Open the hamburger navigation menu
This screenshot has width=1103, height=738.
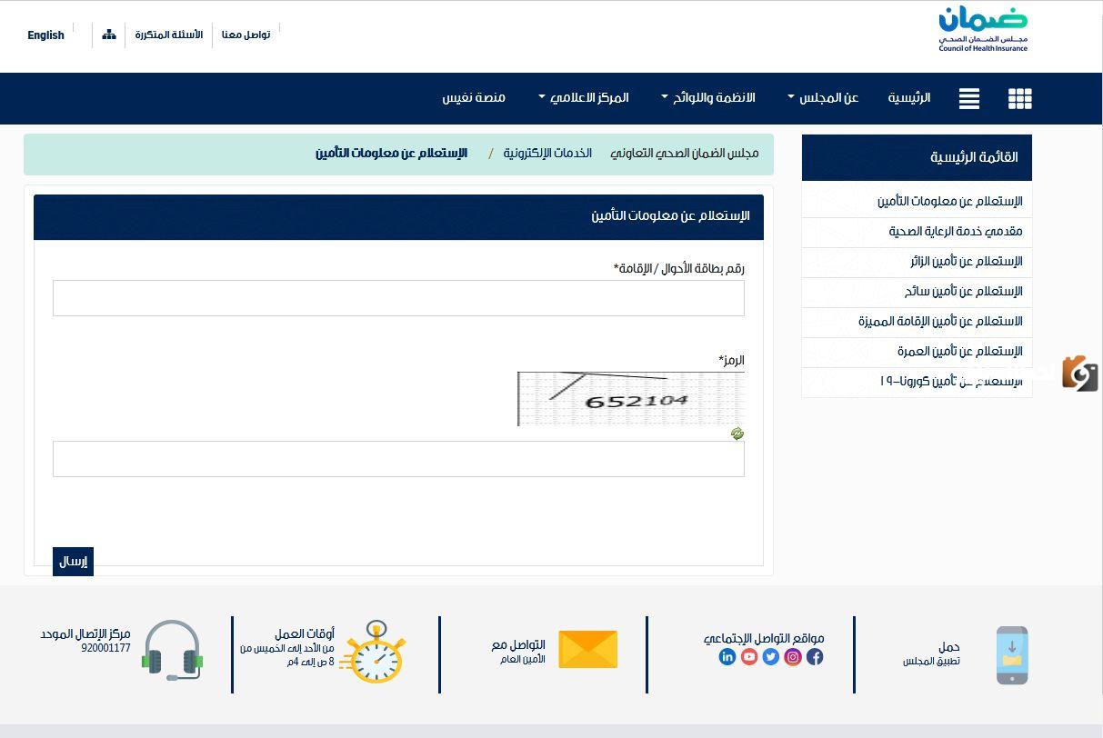968,98
